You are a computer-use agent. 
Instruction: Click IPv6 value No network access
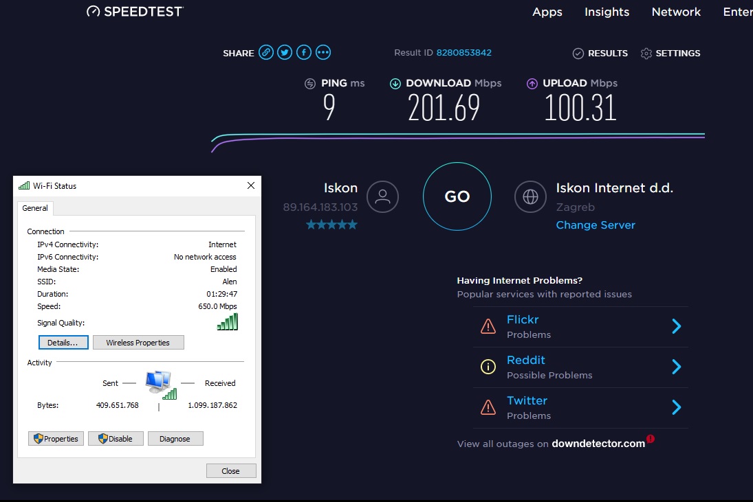pos(205,257)
